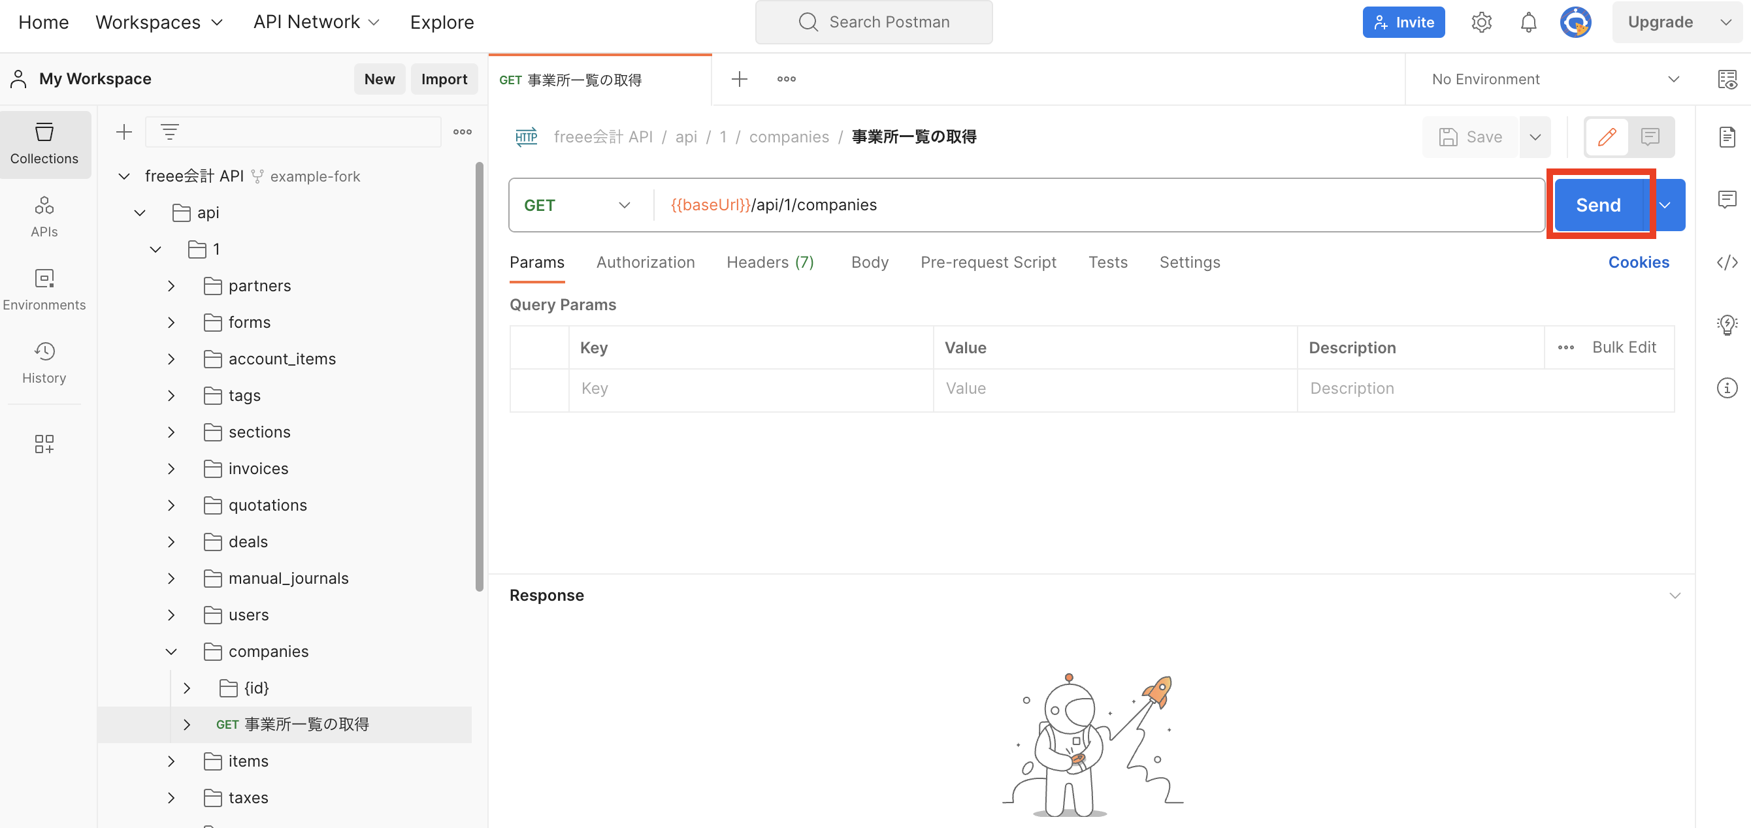The image size is (1751, 828).
Task: Open Postman settings gear
Action: [1481, 22]
